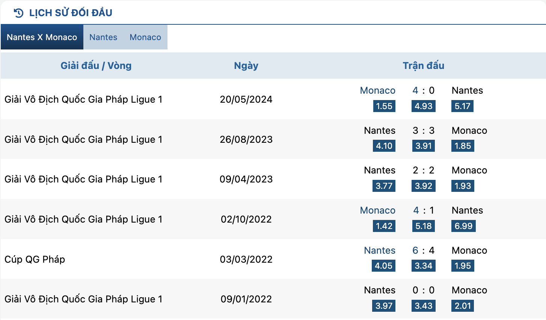Select draw odds 3.91
This screenshot has height=320, width=546.
coord(424,146)
